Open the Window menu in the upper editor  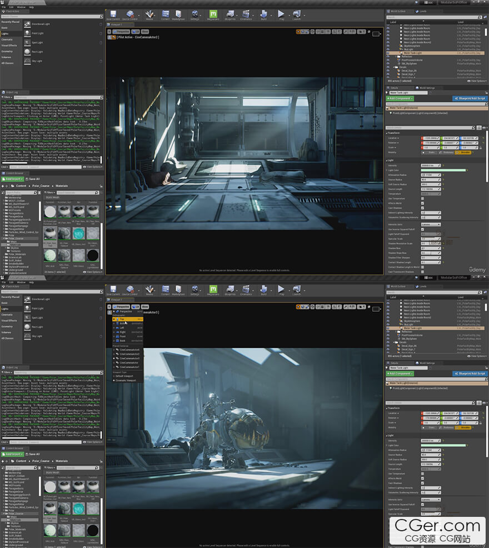pyautogui.click(x=21, y=7)
